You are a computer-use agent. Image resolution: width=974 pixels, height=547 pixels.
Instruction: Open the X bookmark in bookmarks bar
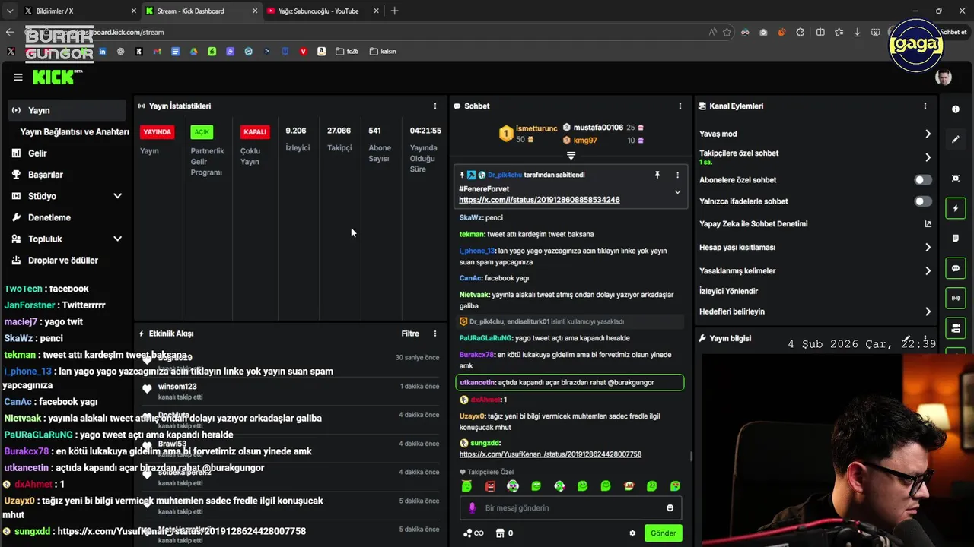pos(11,52)
